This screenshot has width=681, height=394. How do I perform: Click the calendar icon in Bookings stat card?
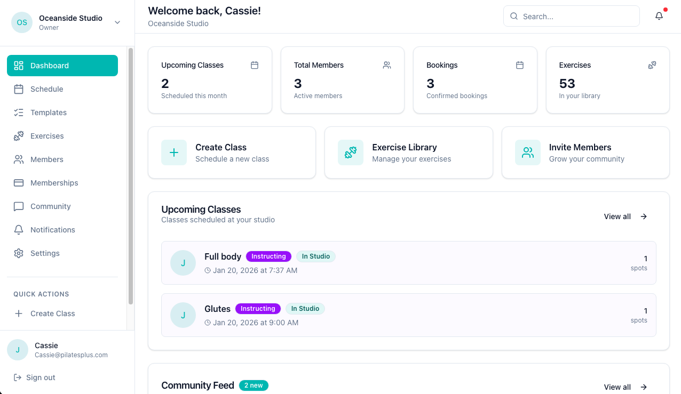tap(519, 65)
